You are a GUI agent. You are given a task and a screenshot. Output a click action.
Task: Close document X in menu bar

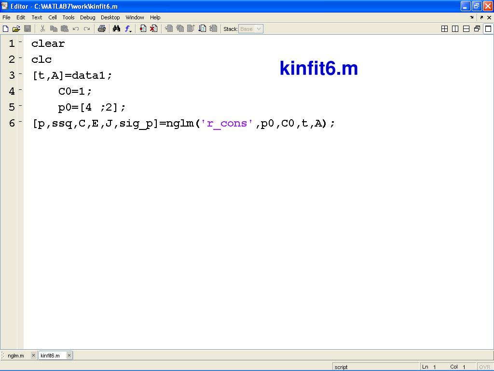tap(489, 18)
